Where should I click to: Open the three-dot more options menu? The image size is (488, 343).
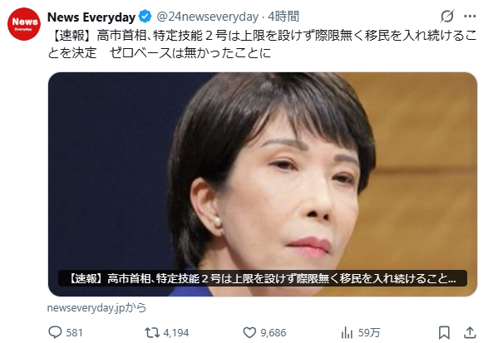pyautogui.click(x=470, y=16)
